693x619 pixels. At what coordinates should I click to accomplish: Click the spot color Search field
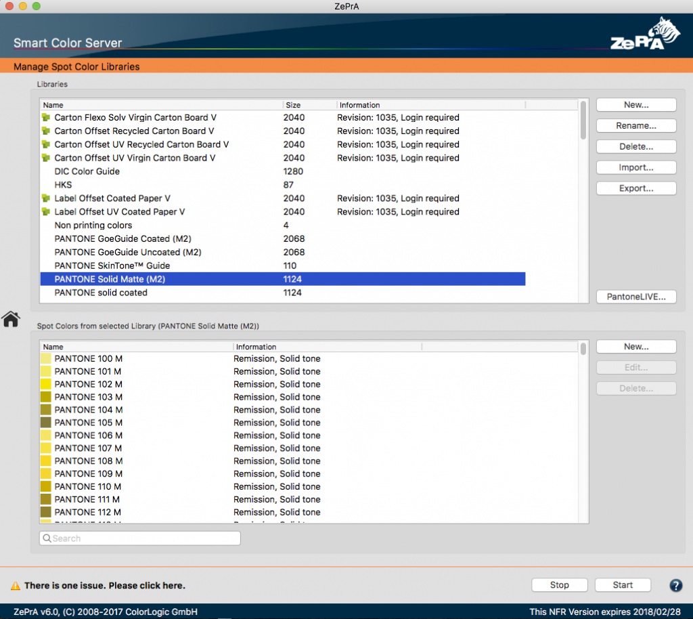coord(139,538)
